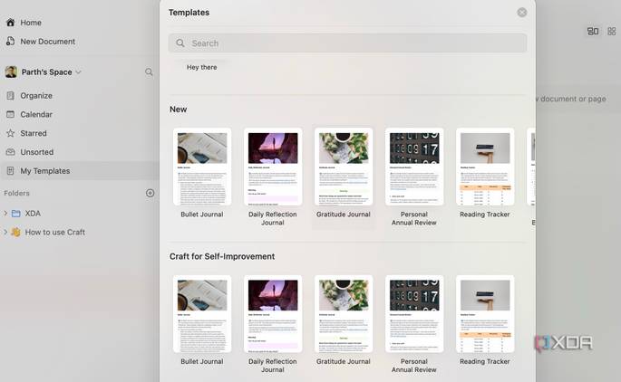This screenshot has height=382, width=621.
Task: Open Gratitude Journal thumbnail under New
Action: click(344, 167)
